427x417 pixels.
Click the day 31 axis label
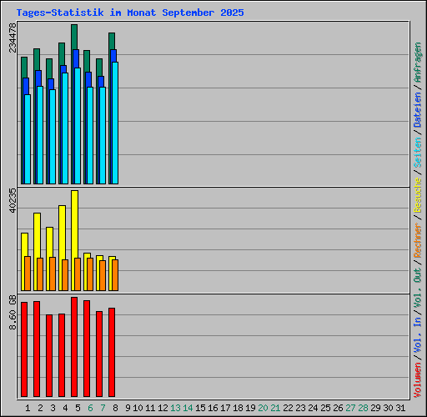pos(400,408)
